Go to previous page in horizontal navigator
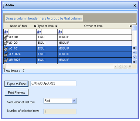Screen dimensions: 140x121 tap(120, 66)
